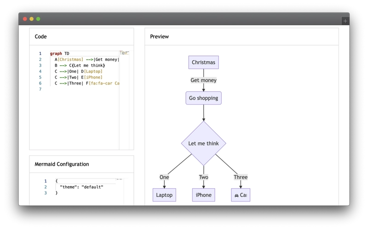Screen dimensions: 368x230
Task: Click config line '"theme": "default"'
Action: click(x=81, y=187)
